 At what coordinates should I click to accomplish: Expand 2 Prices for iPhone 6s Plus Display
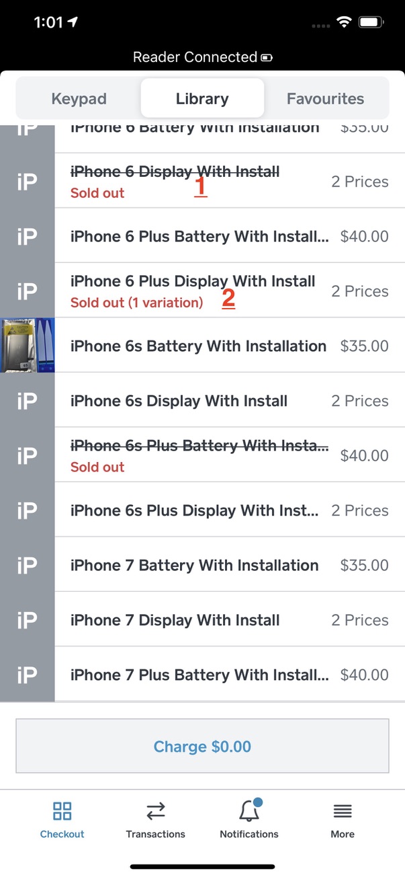pyautogui.click(x=359, y=510)
